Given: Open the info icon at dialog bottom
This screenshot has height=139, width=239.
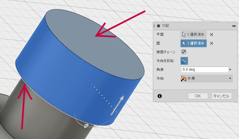Looking at the screenshot, I should click(160, 96).
